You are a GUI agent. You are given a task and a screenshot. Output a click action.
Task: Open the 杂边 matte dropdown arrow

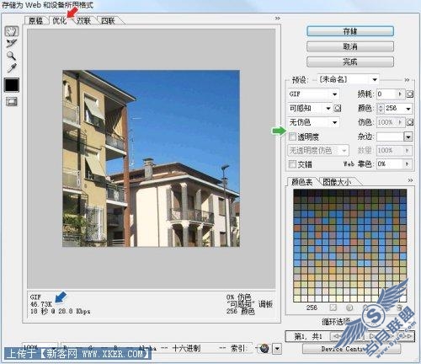pyautogui.click(x=408, y=136)
